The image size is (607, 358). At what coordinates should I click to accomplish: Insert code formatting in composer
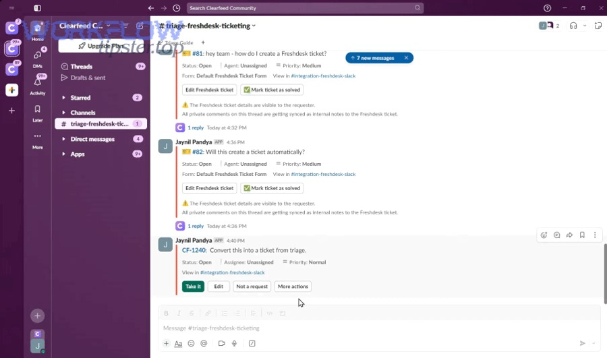click(x=269, y=313)
